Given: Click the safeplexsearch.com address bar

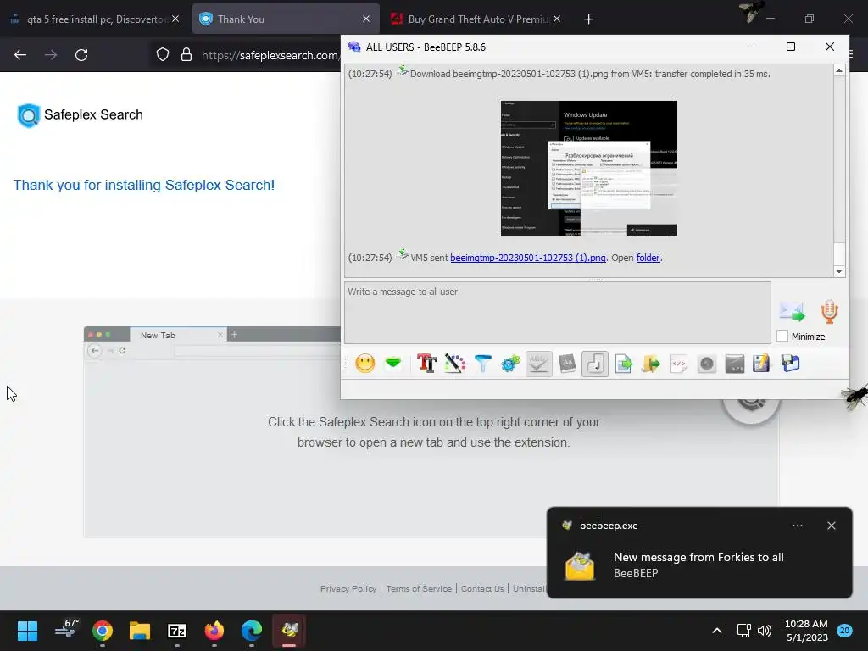Looking at the screenshot, I should pos(270,55).
